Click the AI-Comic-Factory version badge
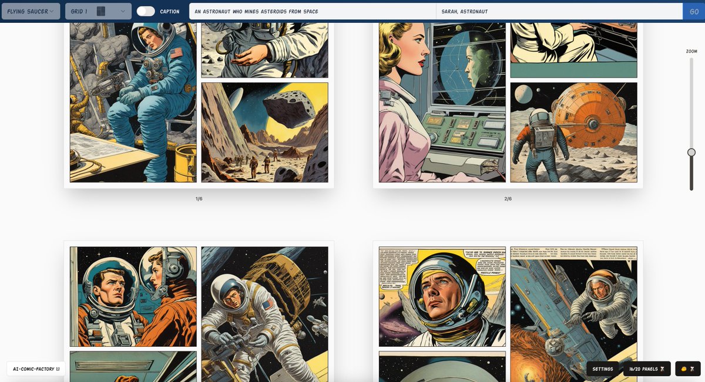Viewport: 705px width, 382px height. 36,369
